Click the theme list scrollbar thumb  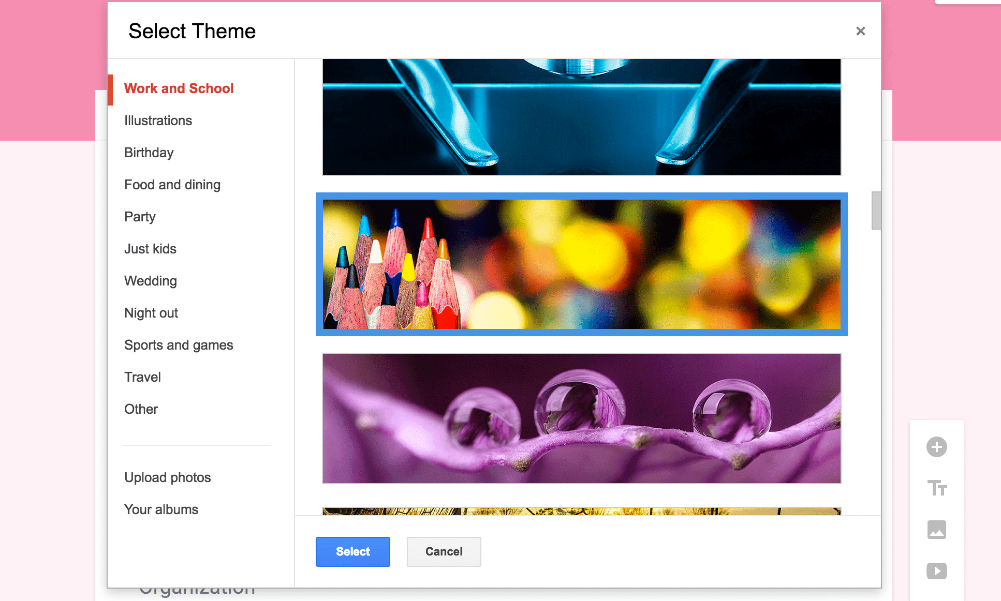876,211
